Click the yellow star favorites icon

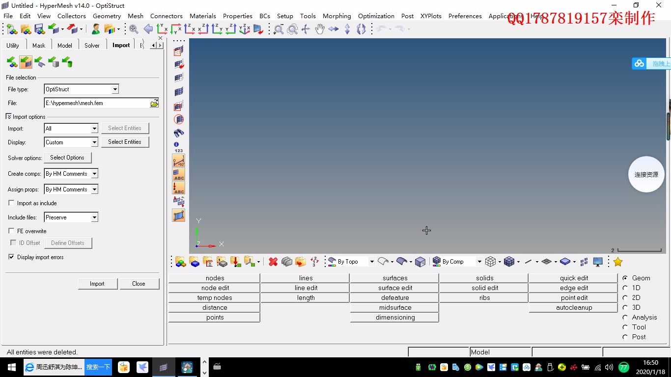pyautogui.click(x=617, y=262)
